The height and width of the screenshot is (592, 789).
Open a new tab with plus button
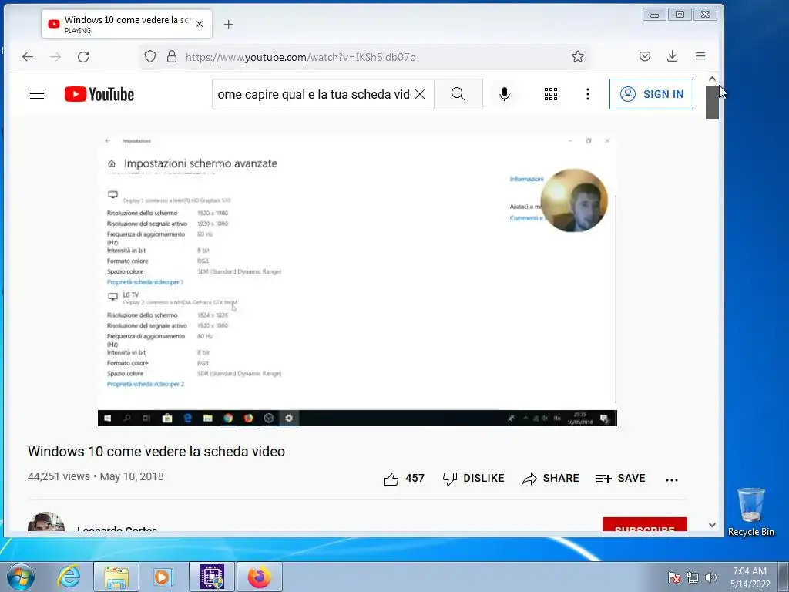click(x=228, y=24)
